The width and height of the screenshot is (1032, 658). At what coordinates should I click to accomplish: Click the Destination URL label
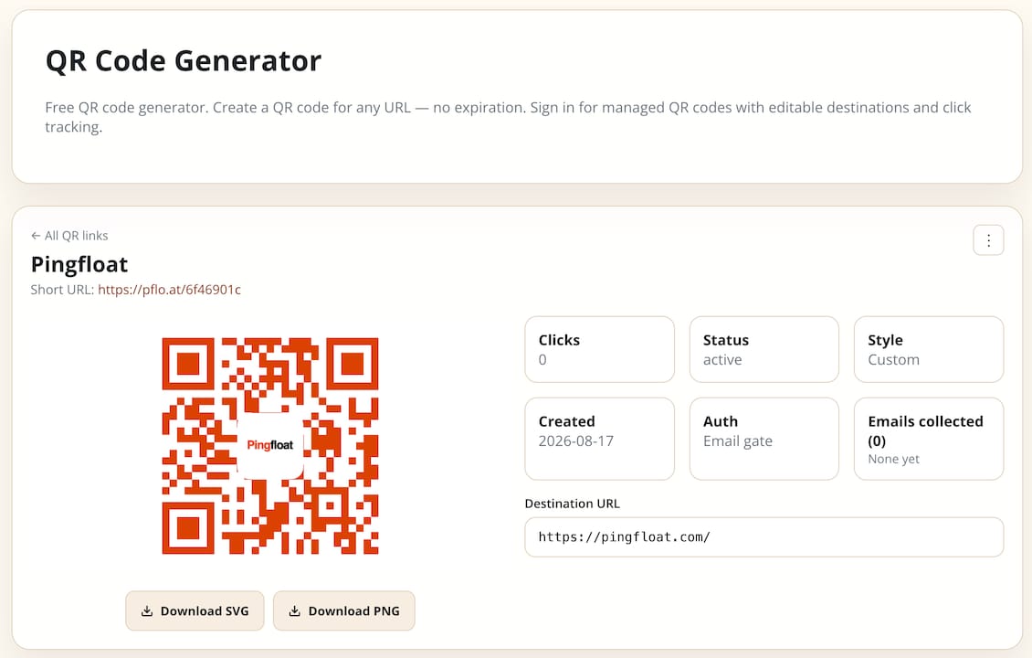[x=572, y=504]
